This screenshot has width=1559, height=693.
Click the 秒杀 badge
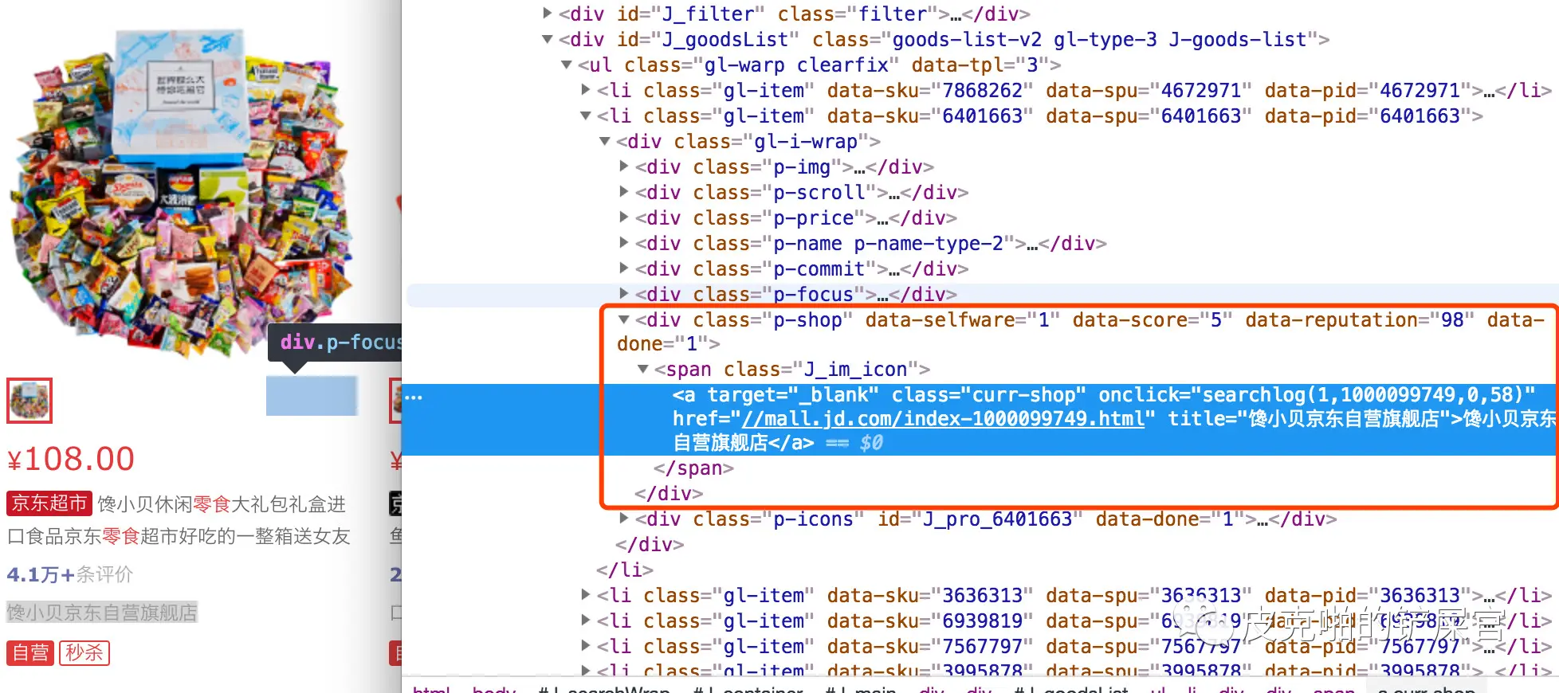pyautogui.click(x=84, y=652)
